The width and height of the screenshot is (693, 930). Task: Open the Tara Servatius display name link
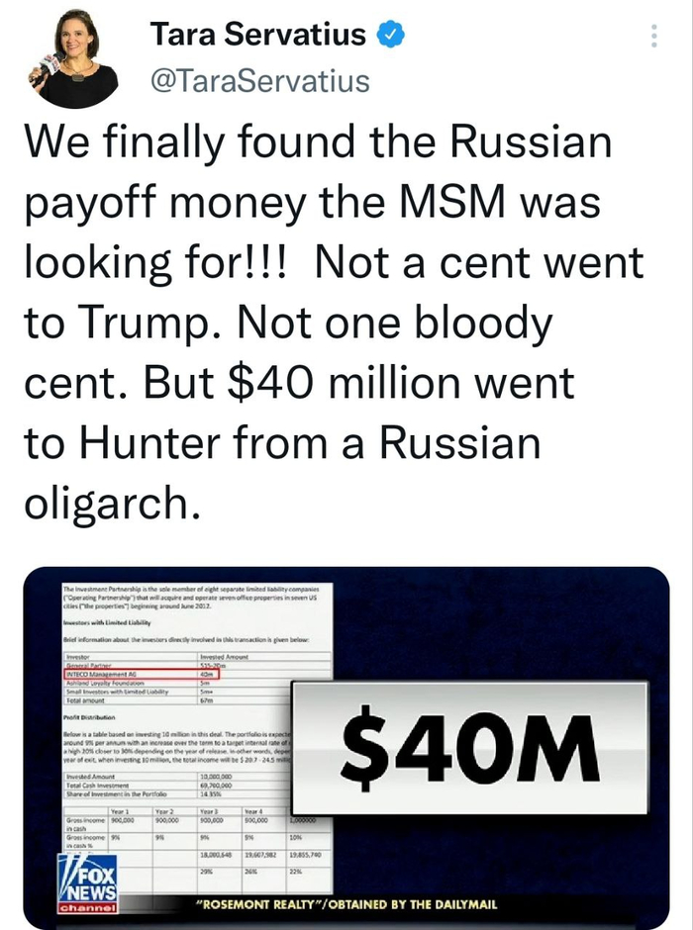(257, 37)
